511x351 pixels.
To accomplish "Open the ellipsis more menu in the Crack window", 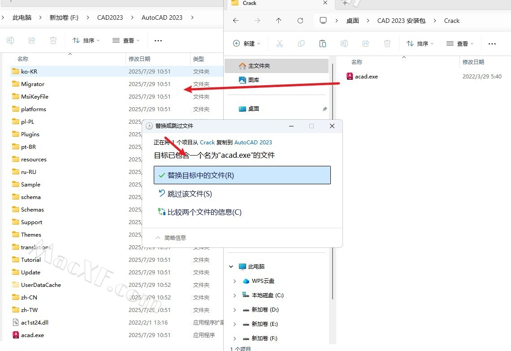I will click(492, 43).
